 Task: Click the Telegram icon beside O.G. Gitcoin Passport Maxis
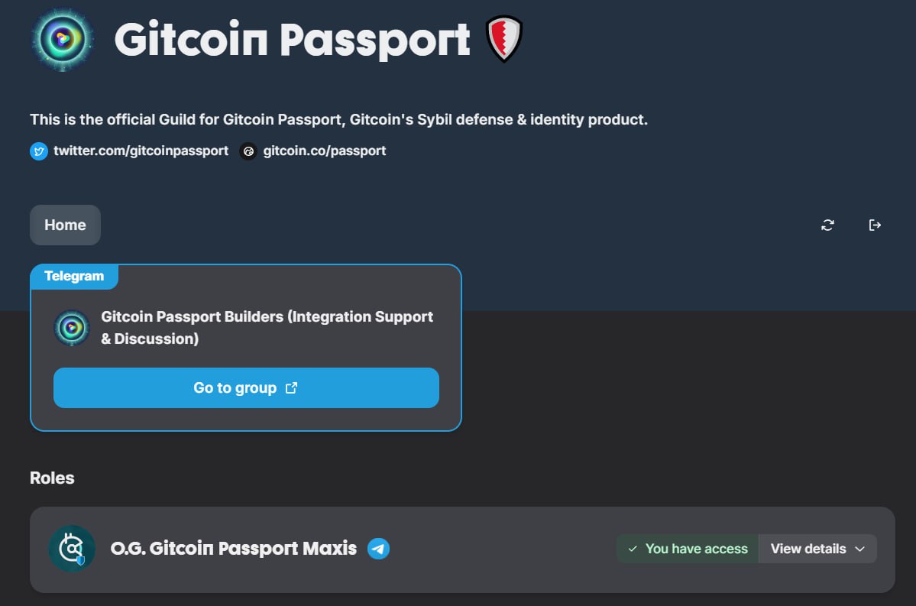[380, 548]
